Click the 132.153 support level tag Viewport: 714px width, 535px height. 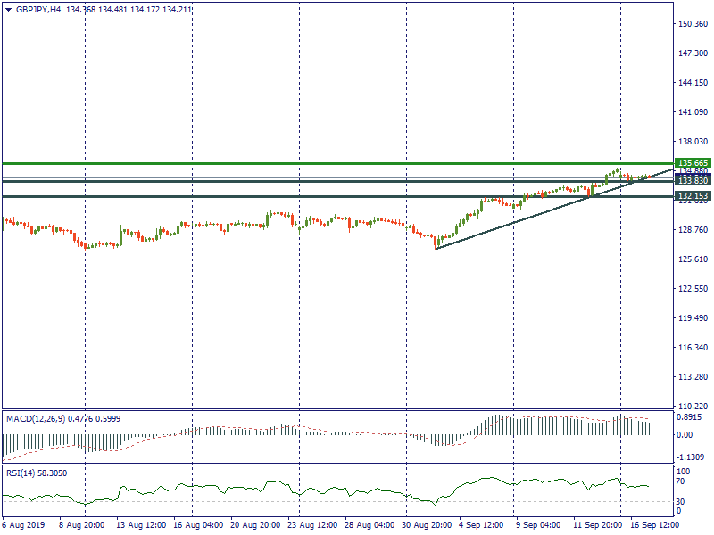[x=692, y=195]
